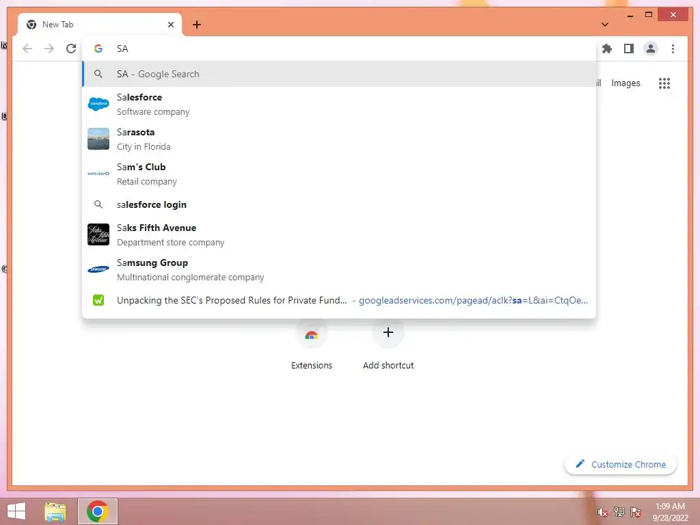Screen dimensions: 700x525
Task: Click the muted volume tray icon
Action: coord(602,512)
